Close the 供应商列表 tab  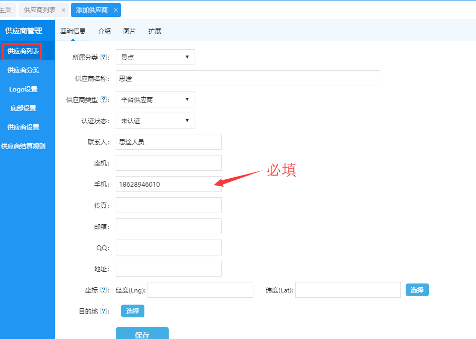point(63,10)
